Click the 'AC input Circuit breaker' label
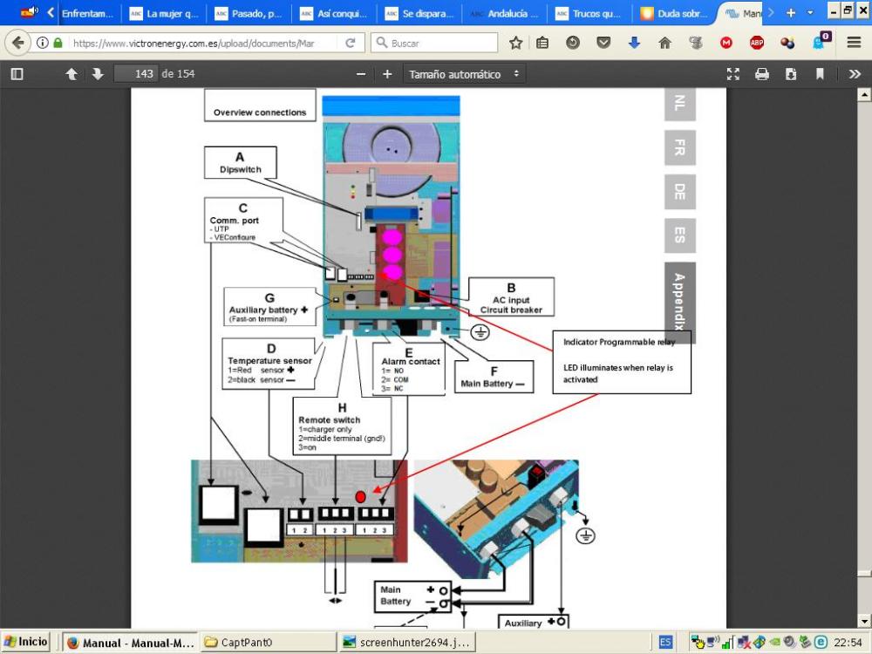Image resolution: width=872 pixels, height=654 pixels. [x=511, y=304]
